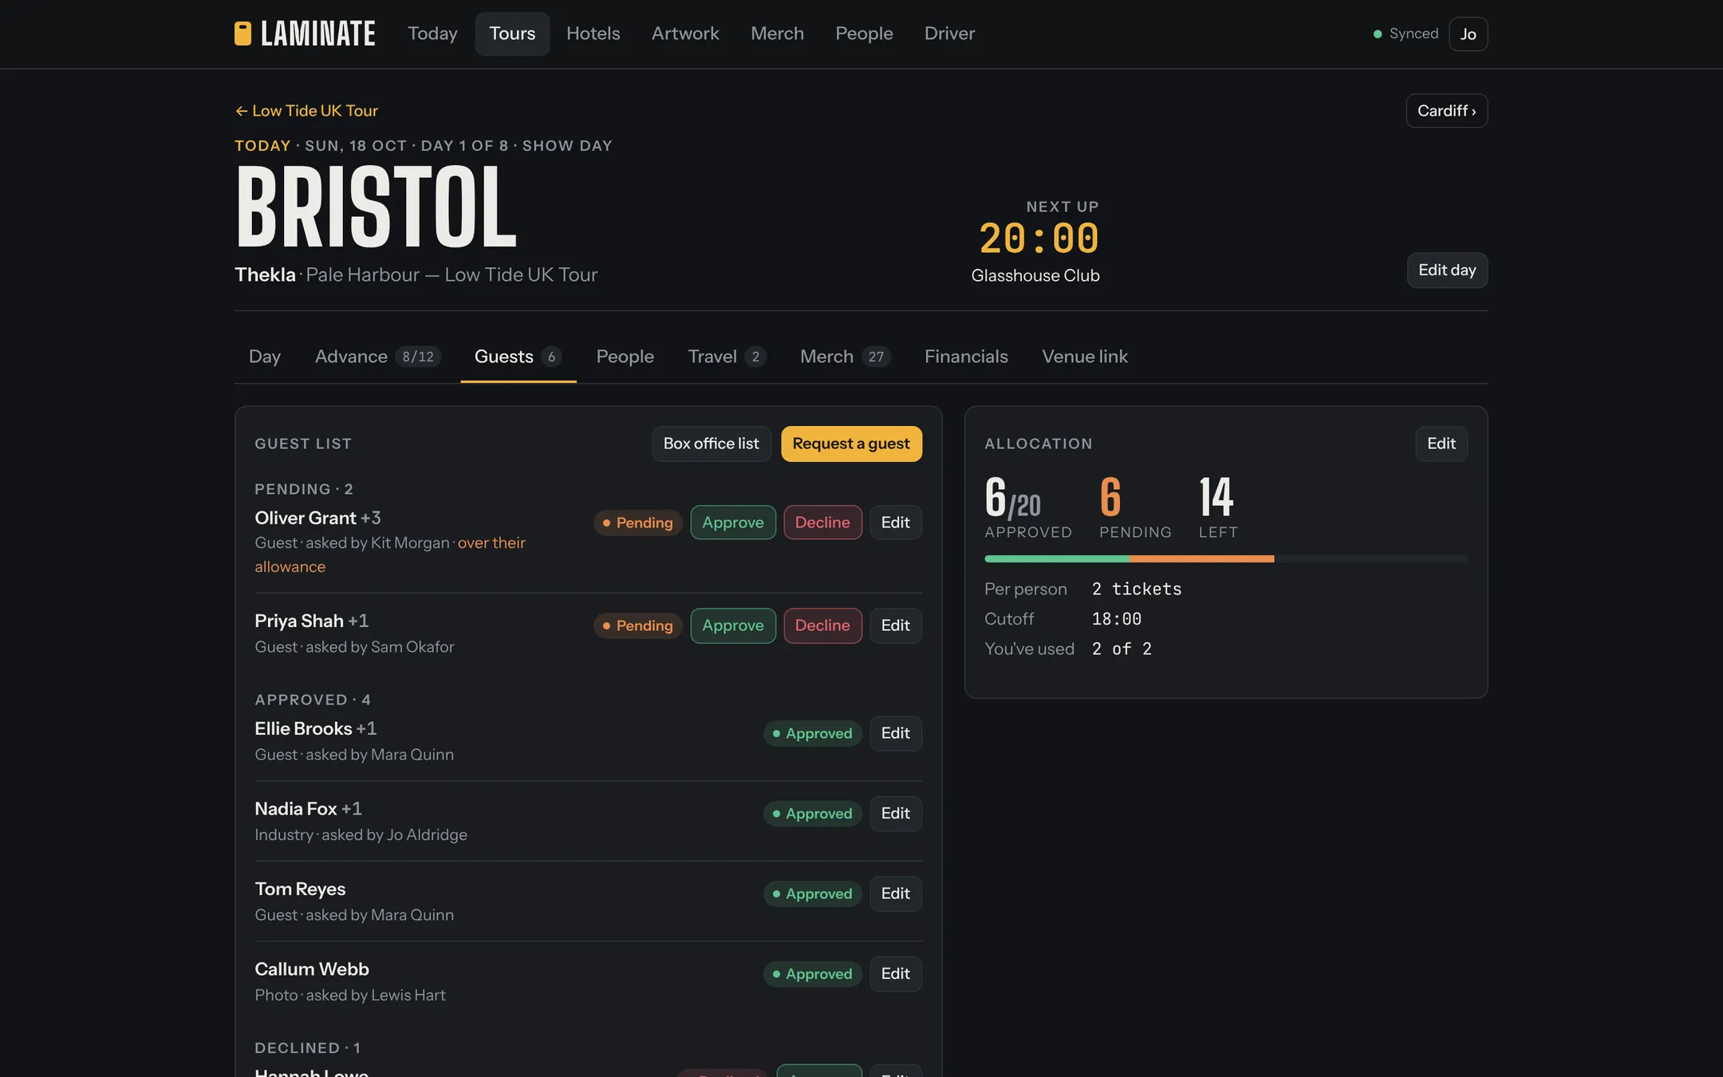
Task: Click the Laminate logo icon
Action: [x=242, y=34]
